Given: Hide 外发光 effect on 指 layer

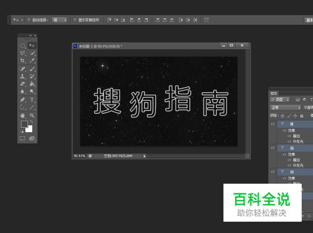Looking at the screenshot, I should [x=289, y=165].
